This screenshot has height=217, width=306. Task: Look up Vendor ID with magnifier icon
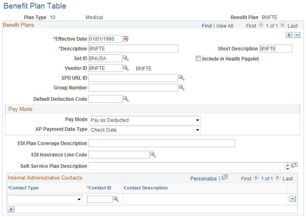click(x=126, y=68)
